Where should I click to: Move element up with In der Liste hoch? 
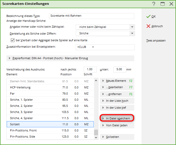[117, 101]
